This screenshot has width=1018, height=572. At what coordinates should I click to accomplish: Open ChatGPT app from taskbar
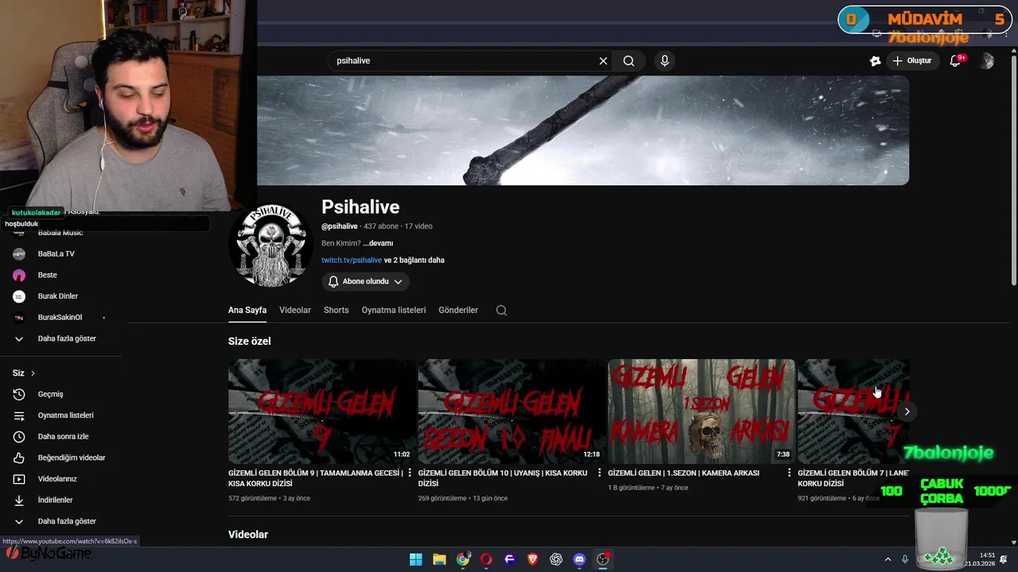click(x=556, y=559)
